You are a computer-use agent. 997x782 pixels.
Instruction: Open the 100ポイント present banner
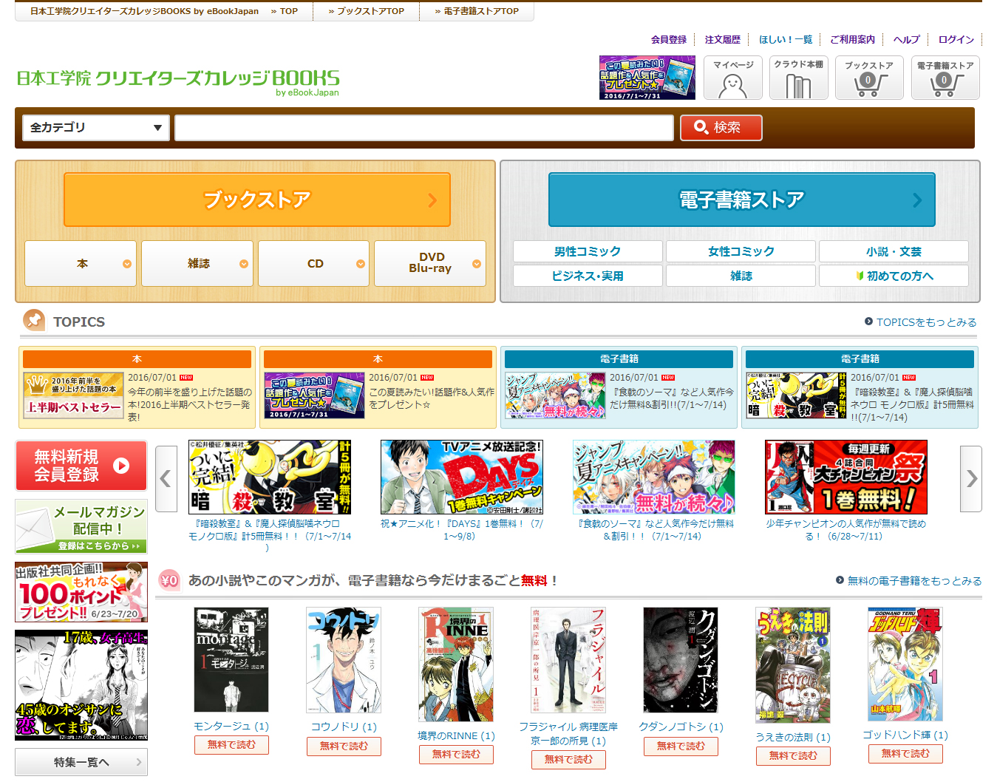(x=81, y=592)
